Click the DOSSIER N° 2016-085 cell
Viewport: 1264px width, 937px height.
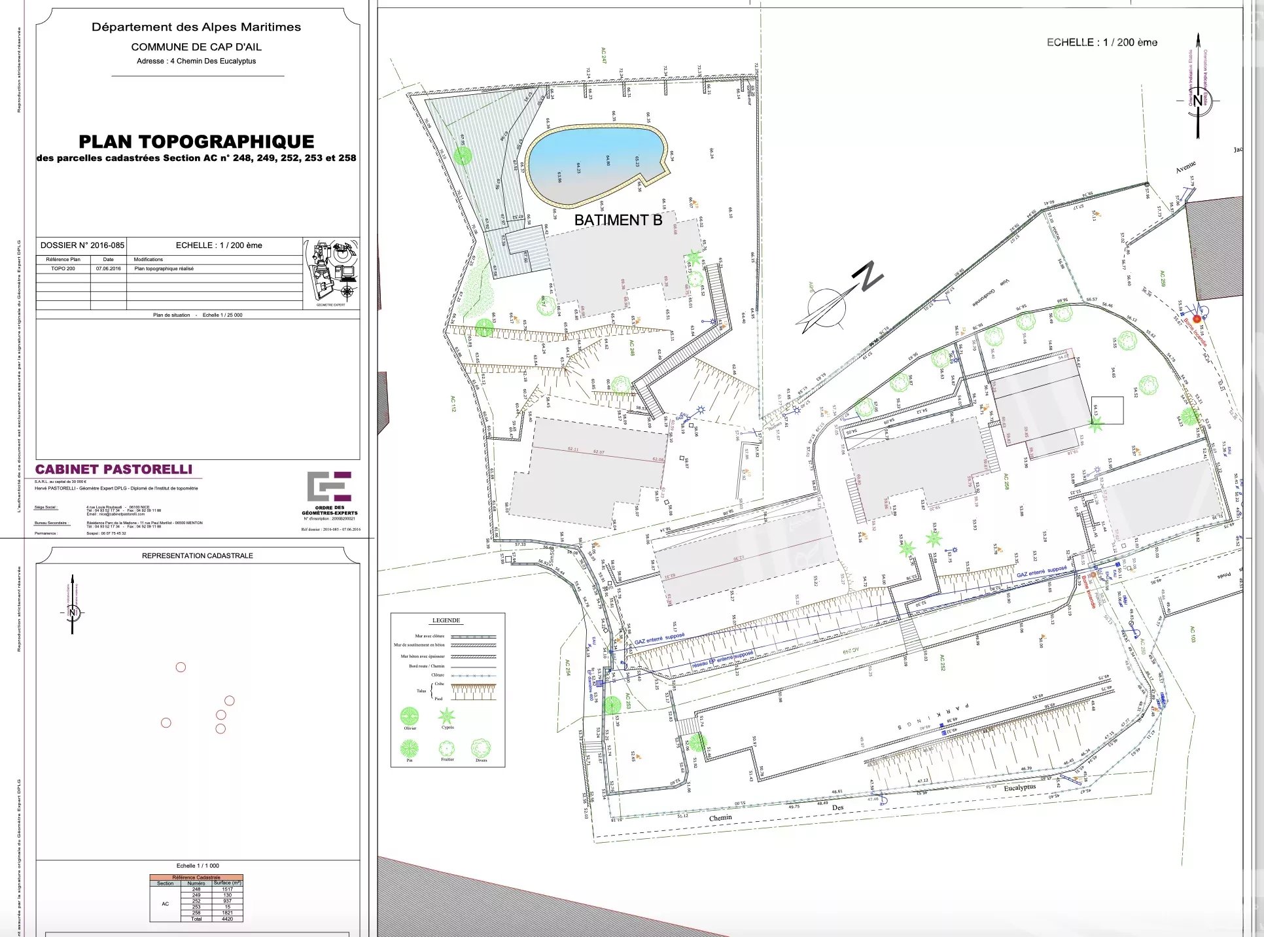coord(82,245)
